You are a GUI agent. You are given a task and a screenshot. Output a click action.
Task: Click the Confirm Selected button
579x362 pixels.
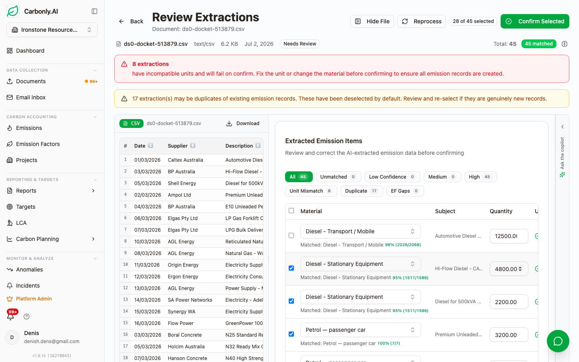click(535, 21)
